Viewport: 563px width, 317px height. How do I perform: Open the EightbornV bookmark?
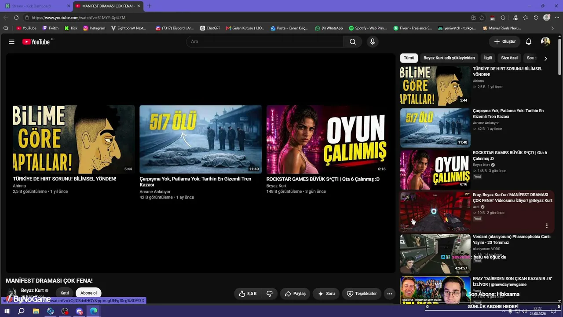(128, 28)
